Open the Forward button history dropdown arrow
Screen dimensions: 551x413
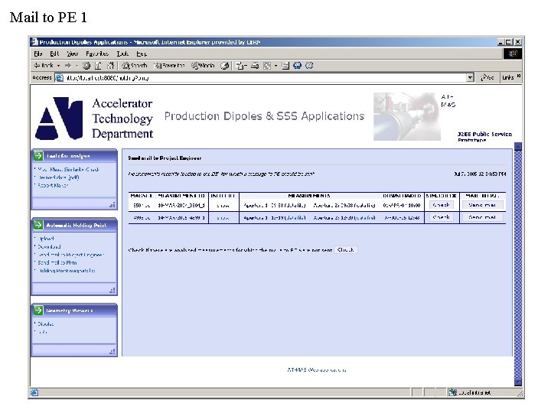[x=77, y=66]
